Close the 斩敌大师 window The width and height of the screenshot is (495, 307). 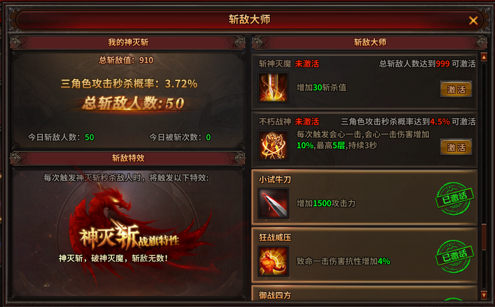[x=473, y=20]
